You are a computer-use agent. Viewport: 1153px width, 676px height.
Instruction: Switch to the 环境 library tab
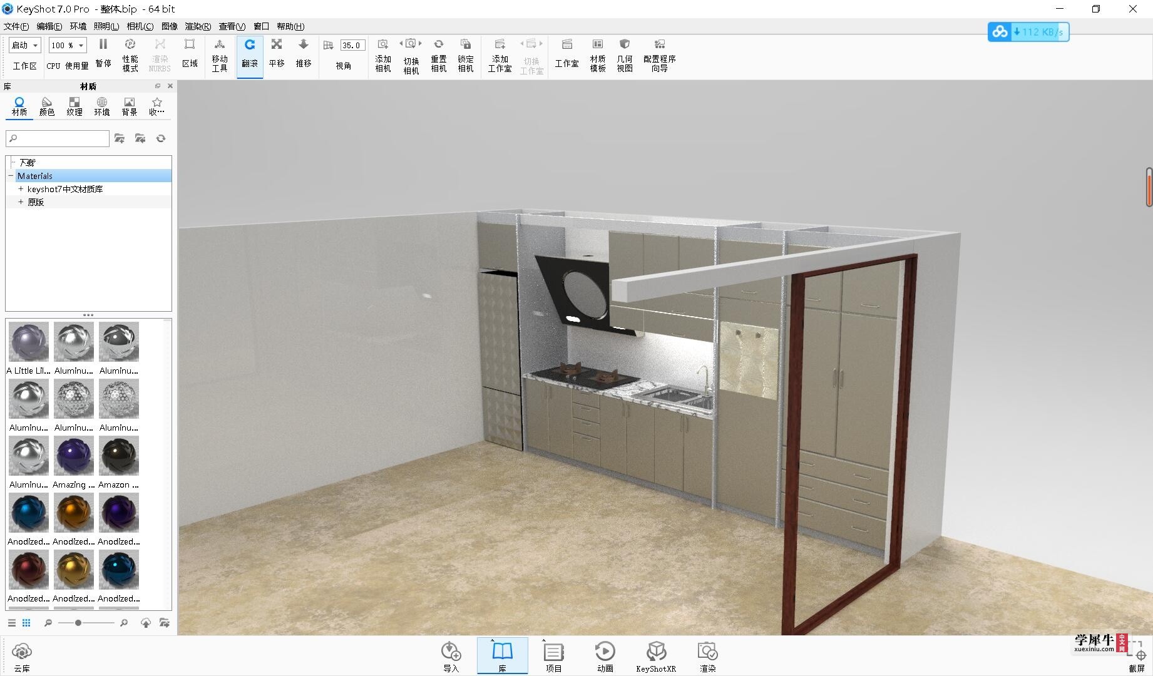(x=102, y=106)
